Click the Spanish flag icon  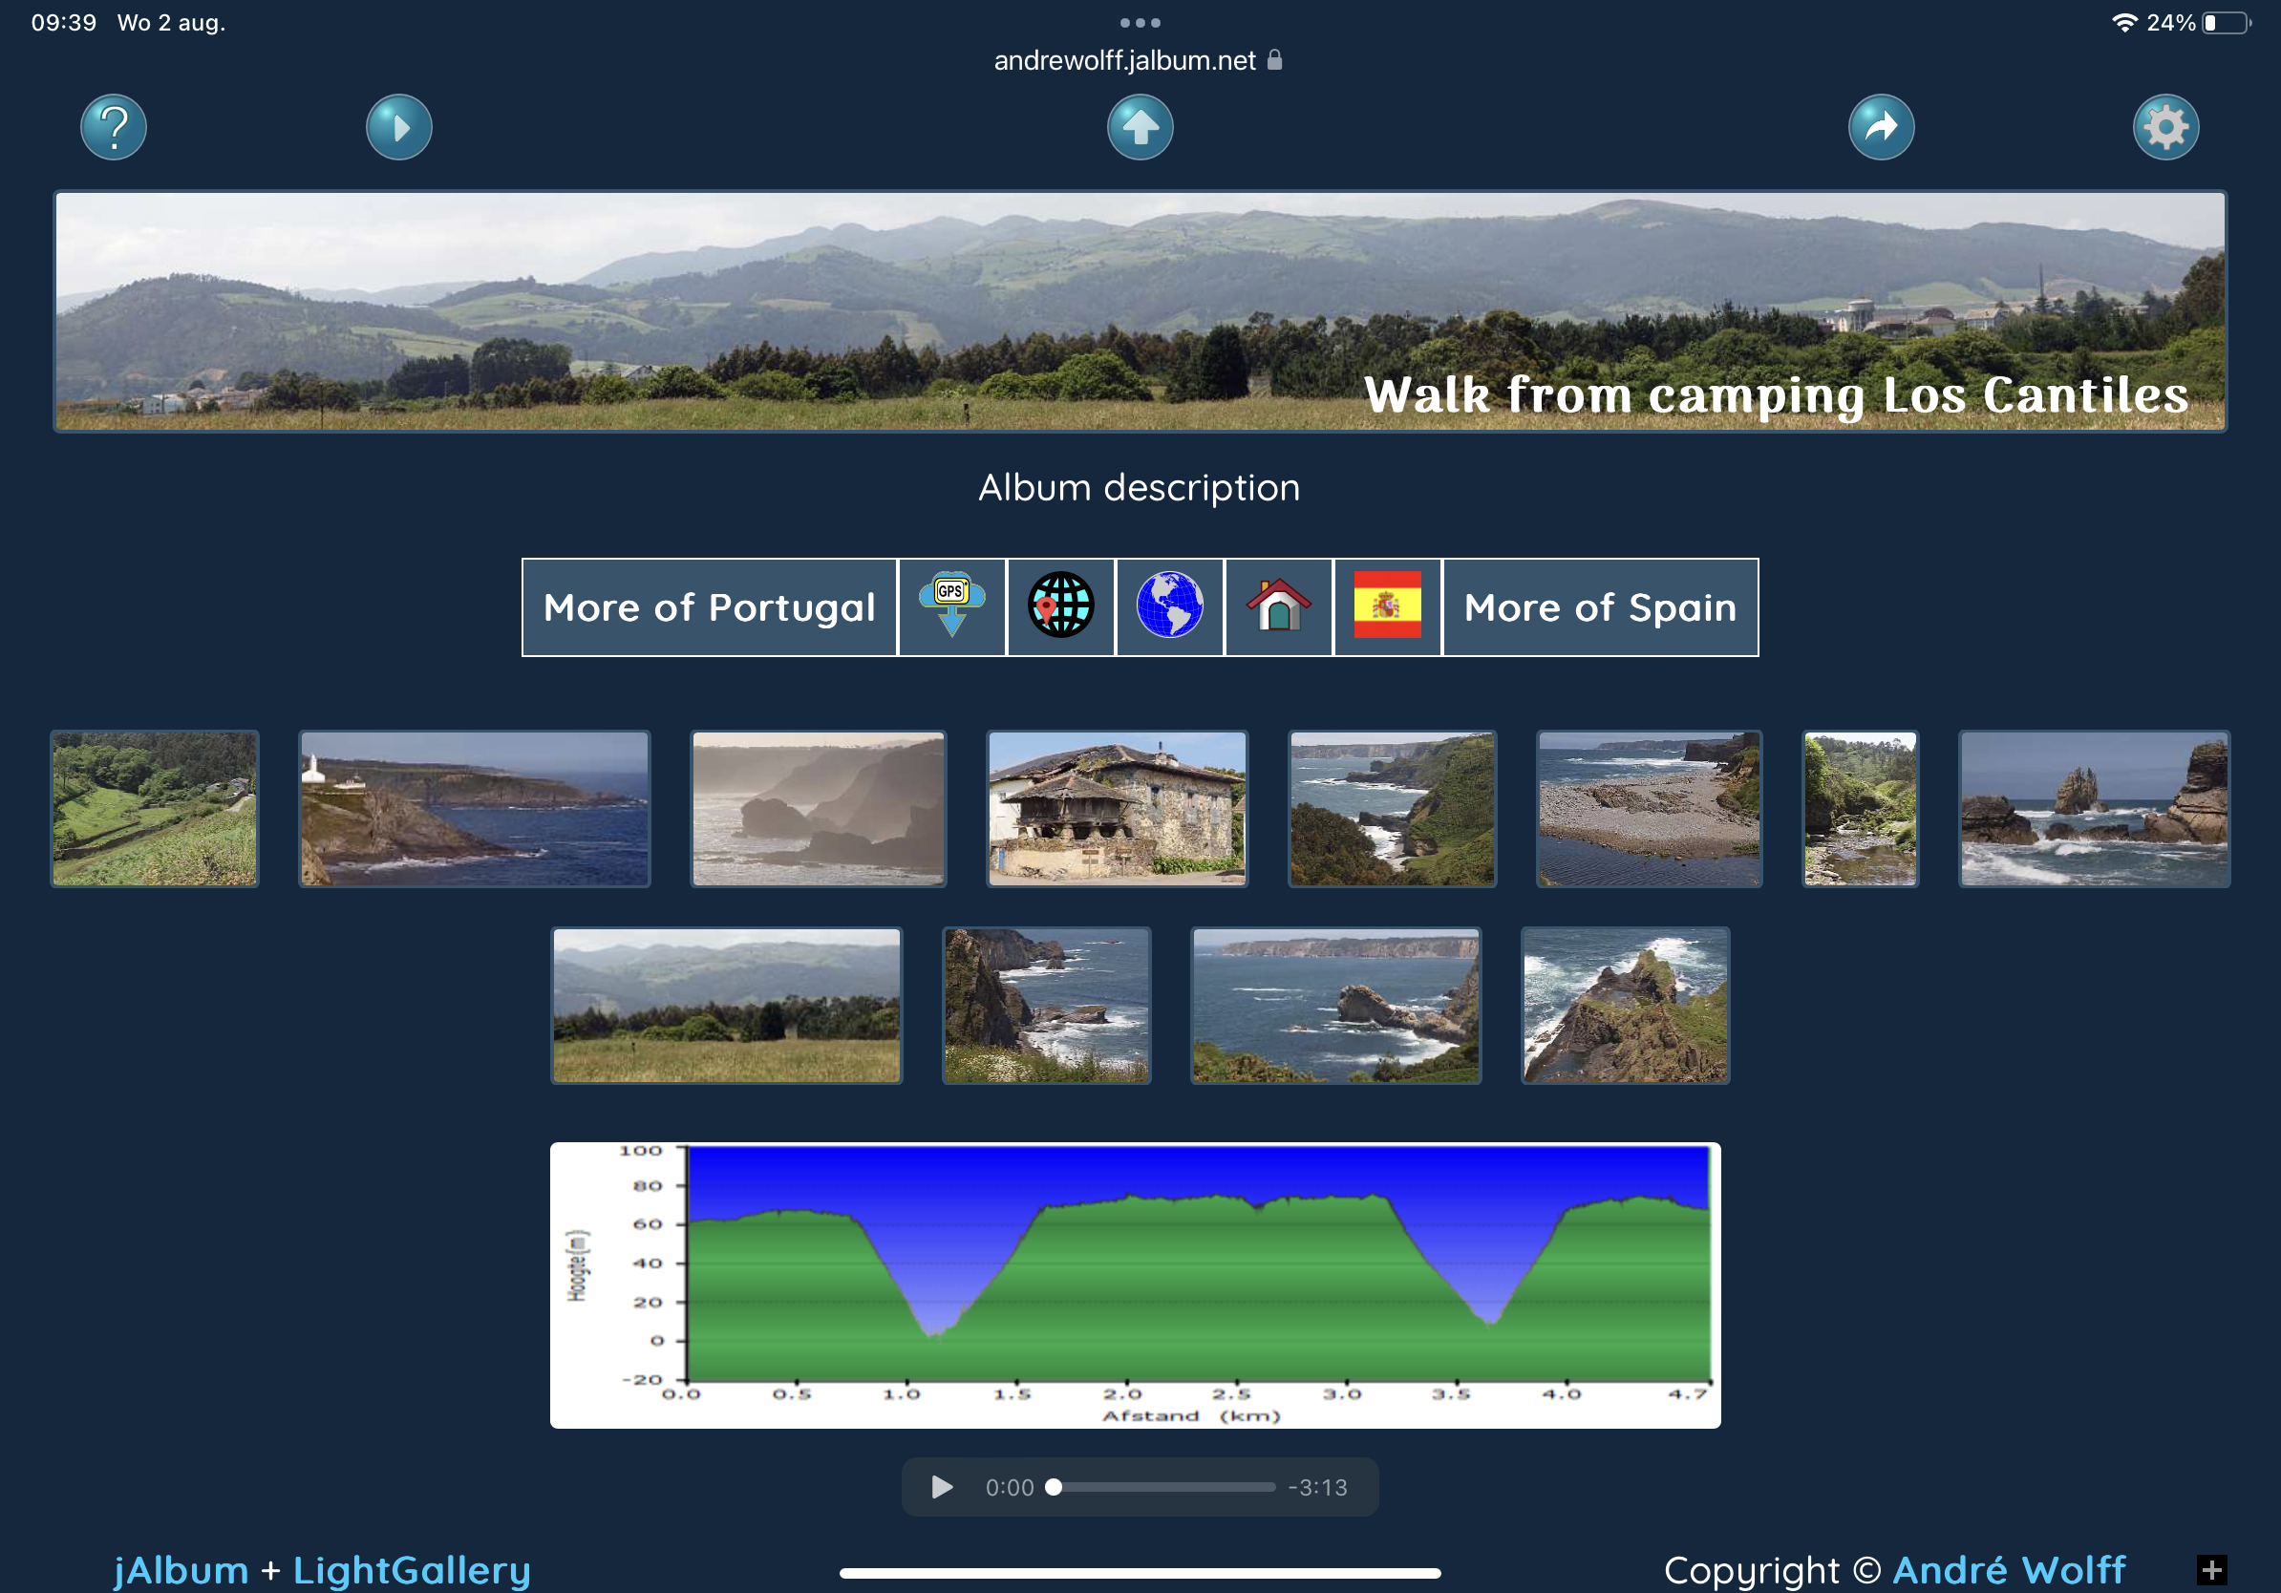tap(1387, 606)
